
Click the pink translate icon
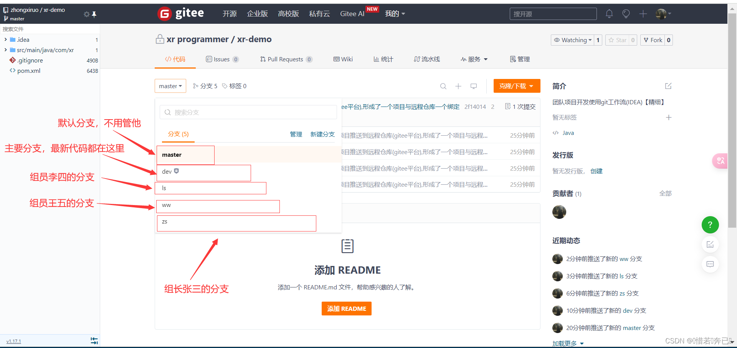point(720,161)
